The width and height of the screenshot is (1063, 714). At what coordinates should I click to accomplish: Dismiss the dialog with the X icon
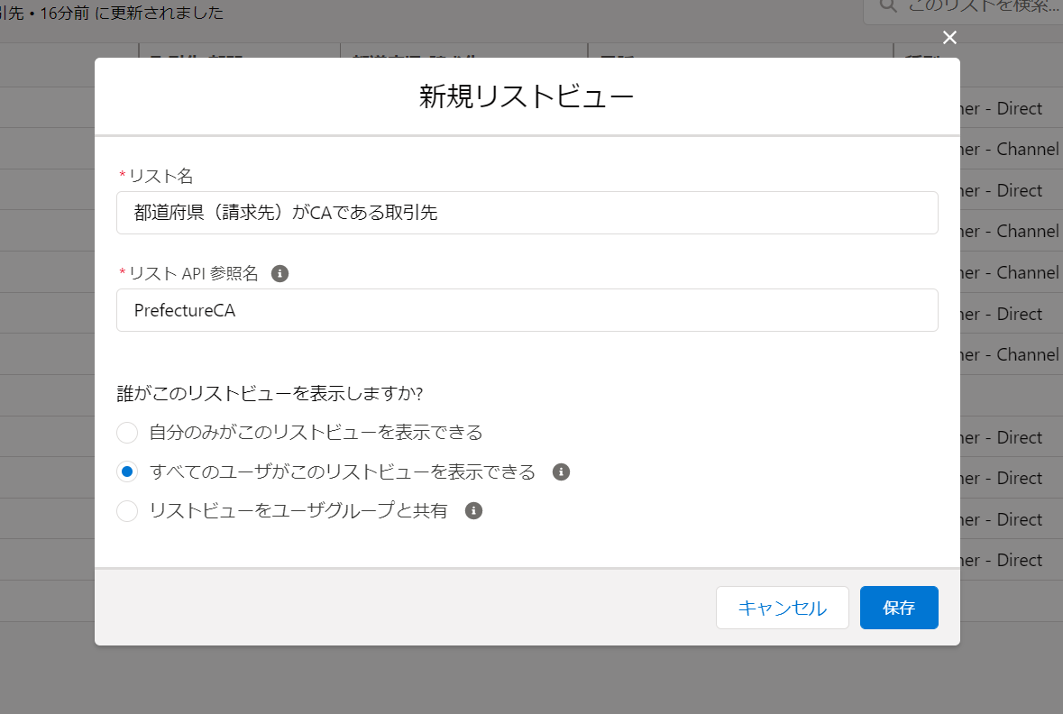point(949,38)
